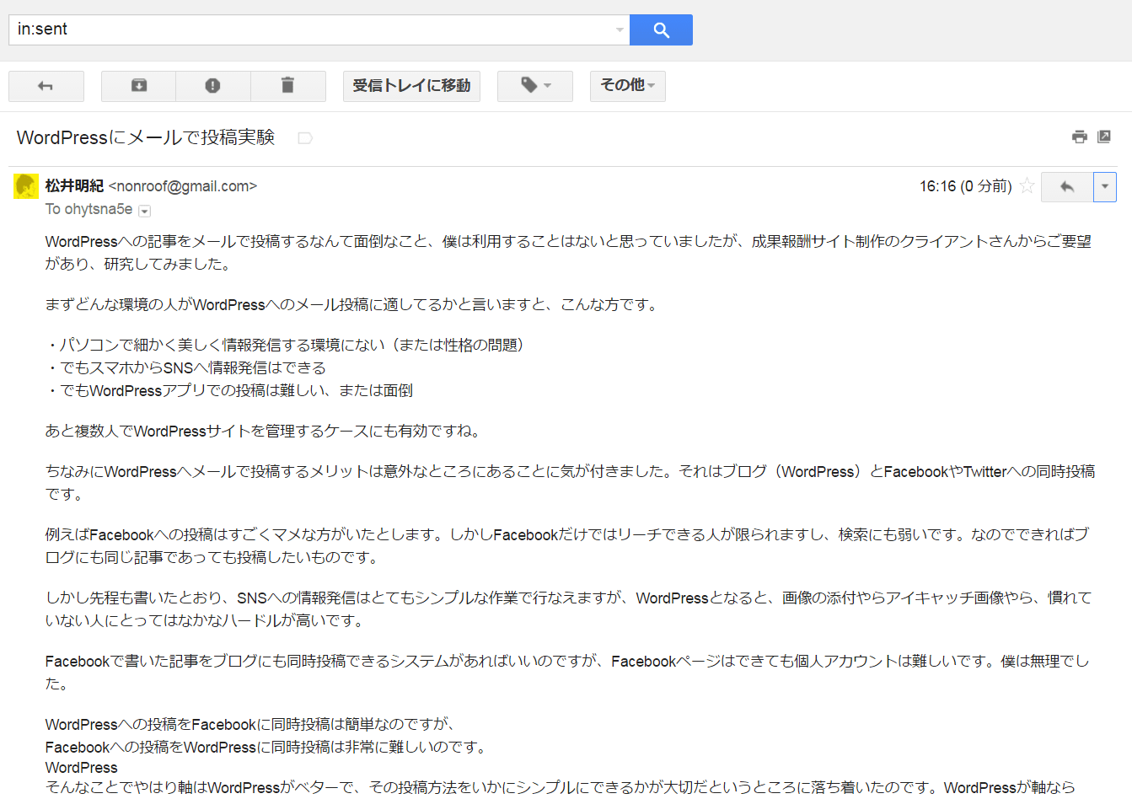Click the blue search magnifier button
Viewport: 1132px width, 799px height.
click(661, 29)
